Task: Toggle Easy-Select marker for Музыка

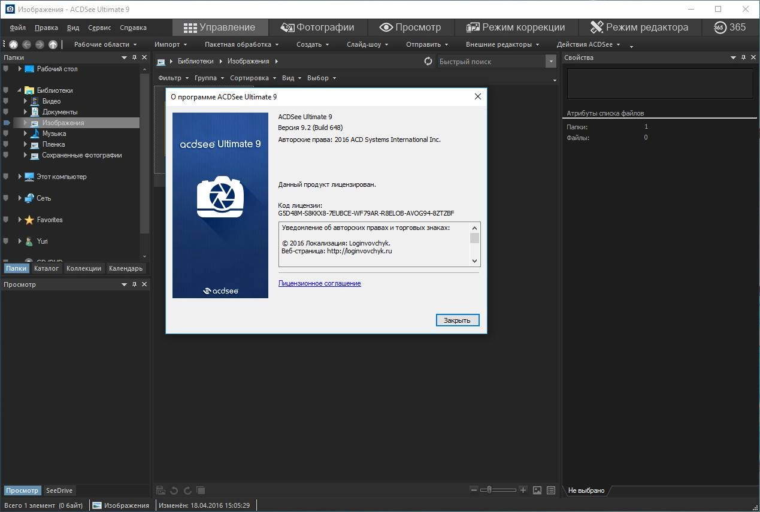Action: tap(7, 134)
